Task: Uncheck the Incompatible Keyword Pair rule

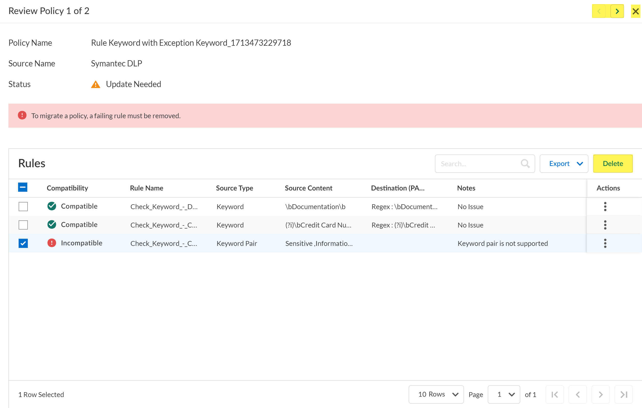Action: pos(23,243)
